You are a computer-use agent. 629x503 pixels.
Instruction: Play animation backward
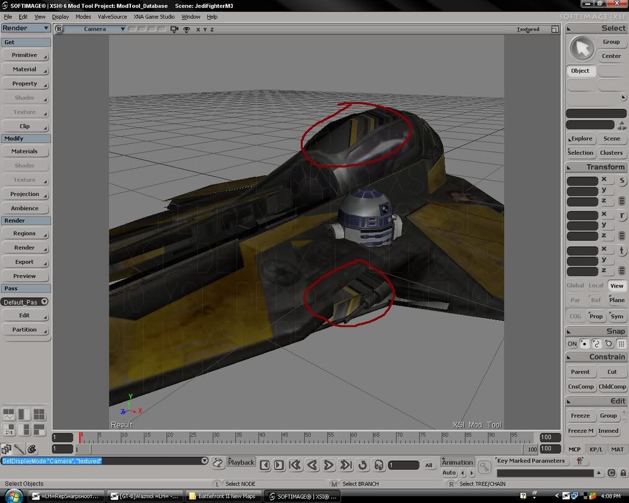(313, 466)
